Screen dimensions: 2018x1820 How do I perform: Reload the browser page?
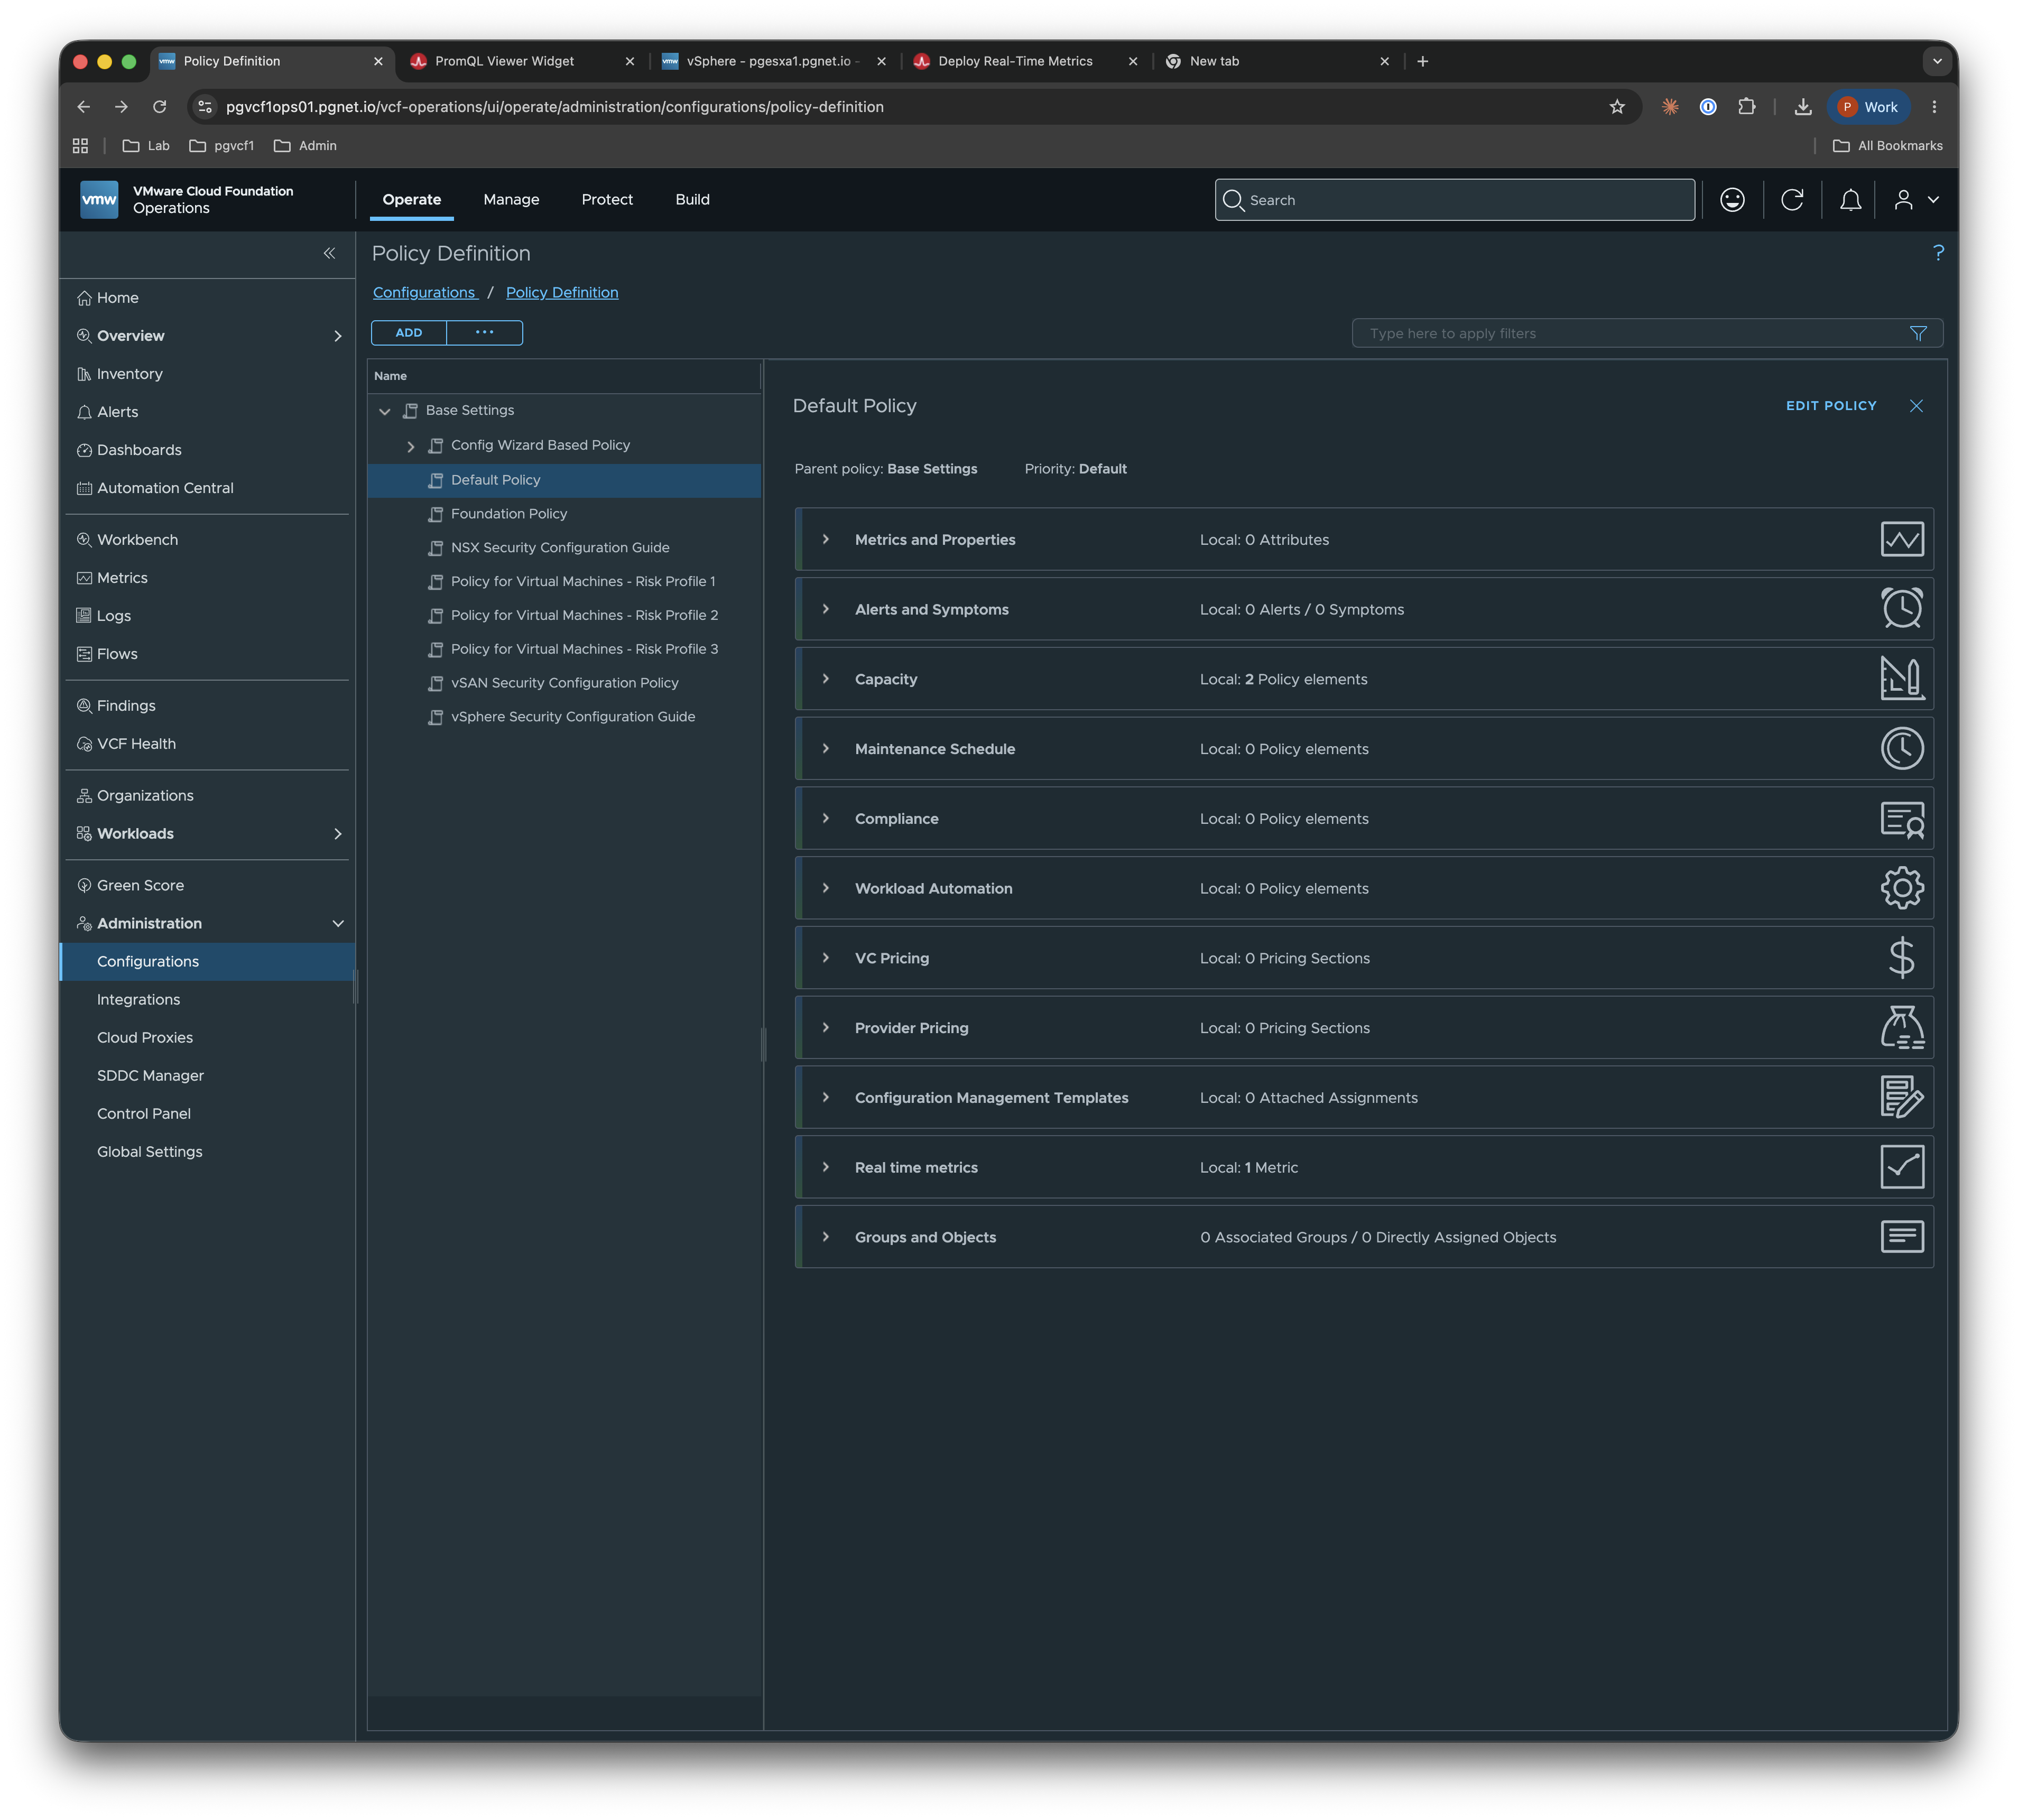point(159,107)
